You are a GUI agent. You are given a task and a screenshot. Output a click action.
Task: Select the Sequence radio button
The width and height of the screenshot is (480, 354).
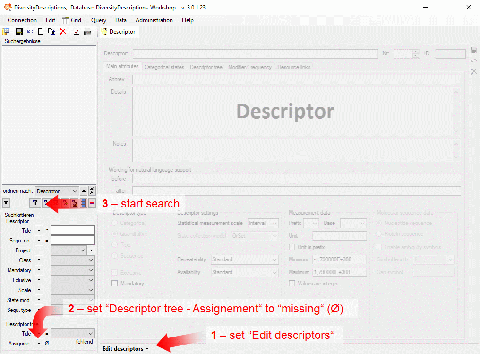point(115,255)
